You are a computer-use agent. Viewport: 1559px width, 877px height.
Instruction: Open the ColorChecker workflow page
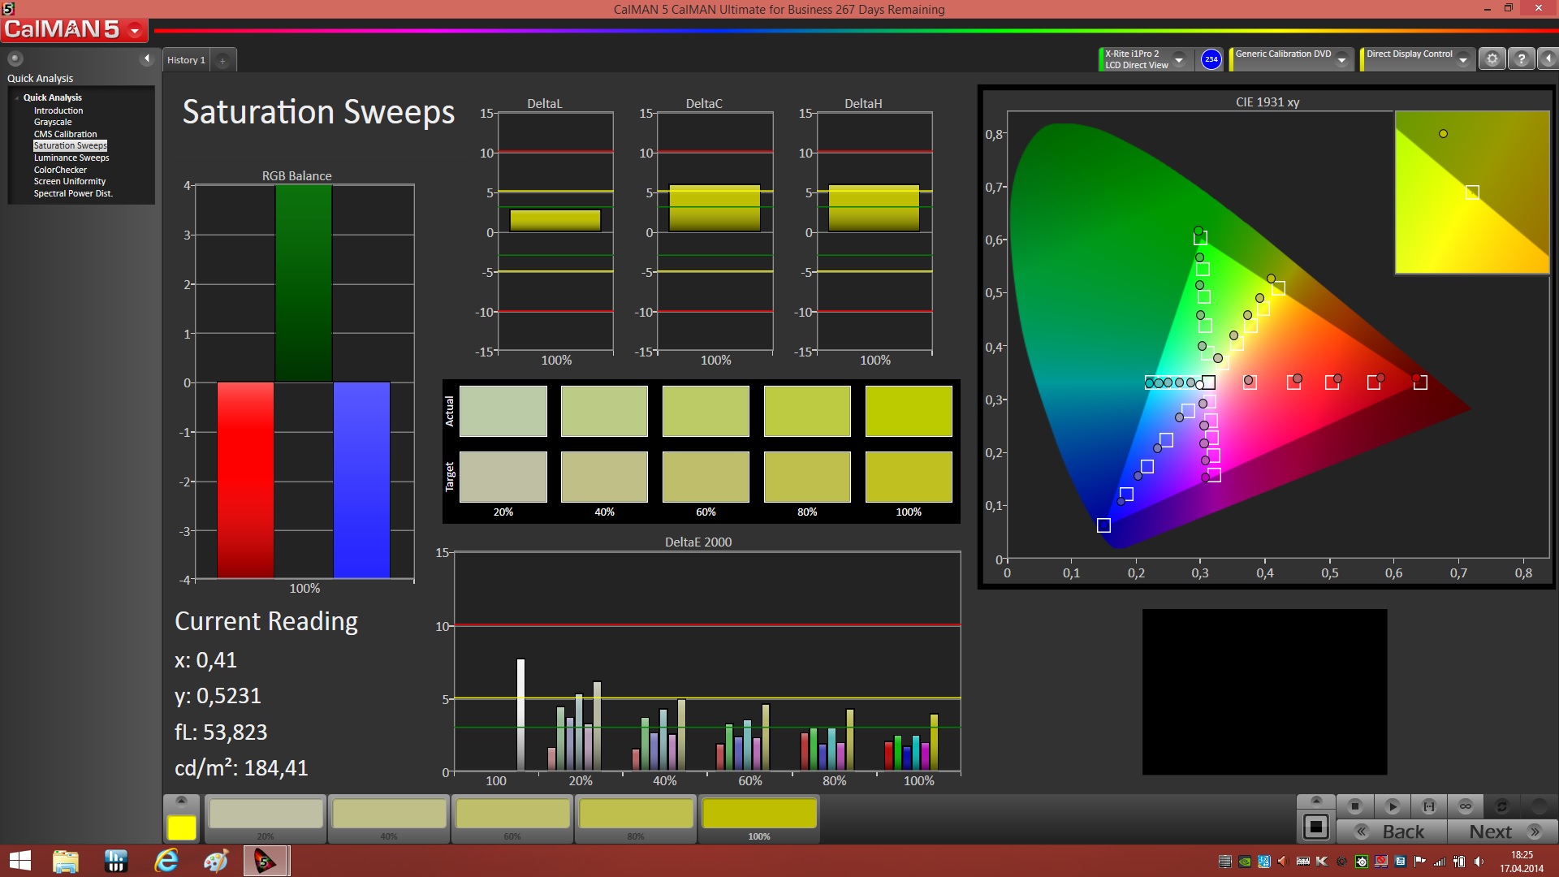click(60, 170)
